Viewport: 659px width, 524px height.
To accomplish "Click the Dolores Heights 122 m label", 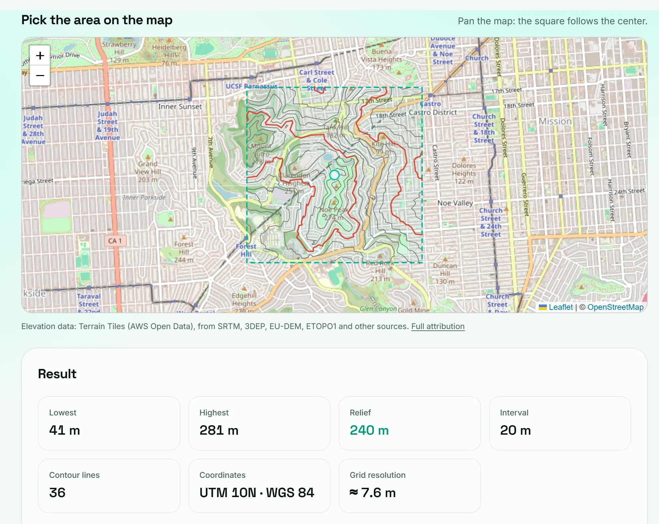I will 464,173.
